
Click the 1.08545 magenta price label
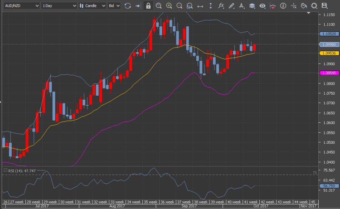328,73
